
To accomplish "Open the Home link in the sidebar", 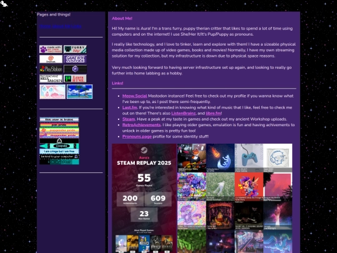I will click(45, 26).
